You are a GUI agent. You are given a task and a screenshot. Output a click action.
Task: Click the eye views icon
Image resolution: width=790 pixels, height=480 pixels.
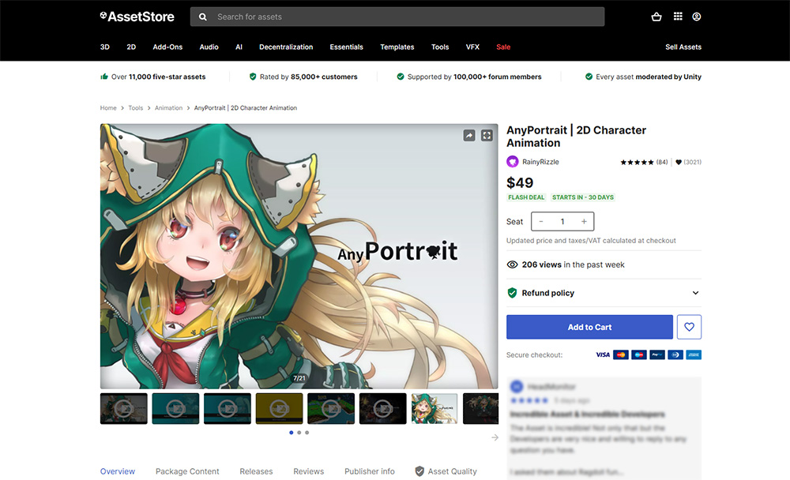pos(512,265)
